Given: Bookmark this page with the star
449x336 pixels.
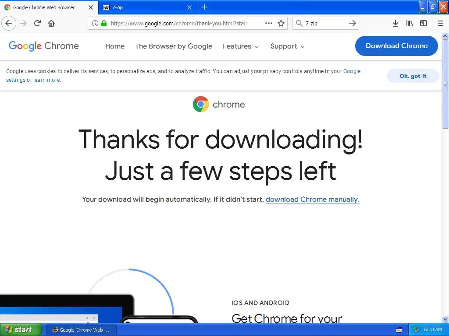Looking at the screenshot, I should (281, 23).
